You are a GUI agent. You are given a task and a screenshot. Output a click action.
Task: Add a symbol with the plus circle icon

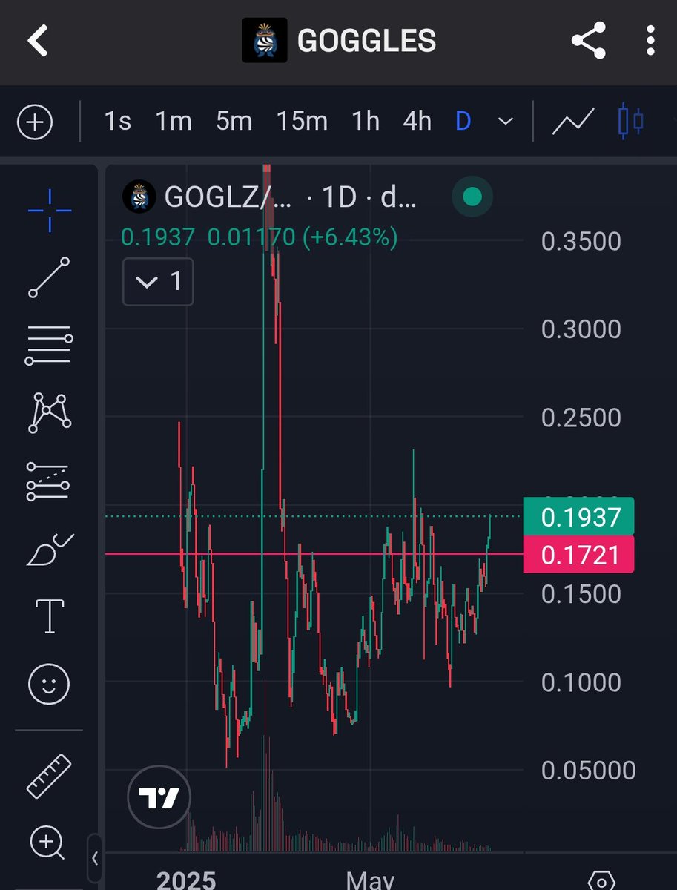coord(35,121)
